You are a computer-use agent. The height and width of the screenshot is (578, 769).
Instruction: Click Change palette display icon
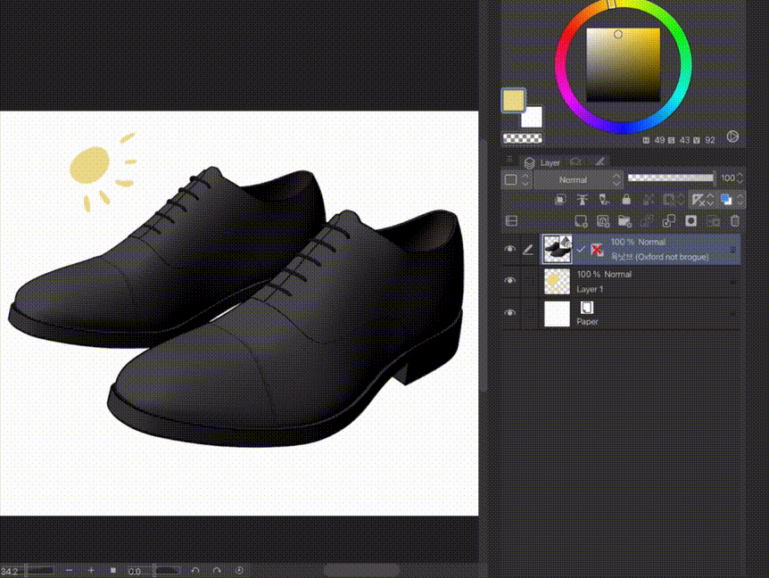511,221
